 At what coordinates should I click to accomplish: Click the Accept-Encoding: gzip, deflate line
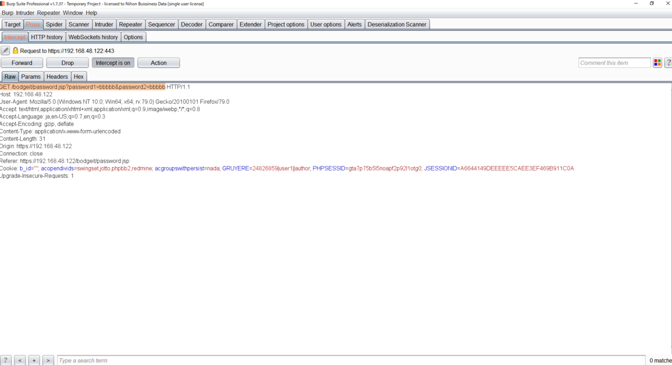point(37,124)
